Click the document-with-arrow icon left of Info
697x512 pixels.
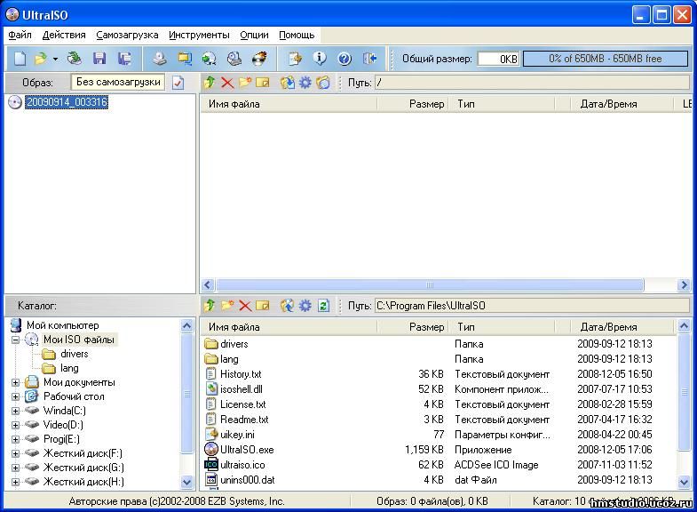295,59
